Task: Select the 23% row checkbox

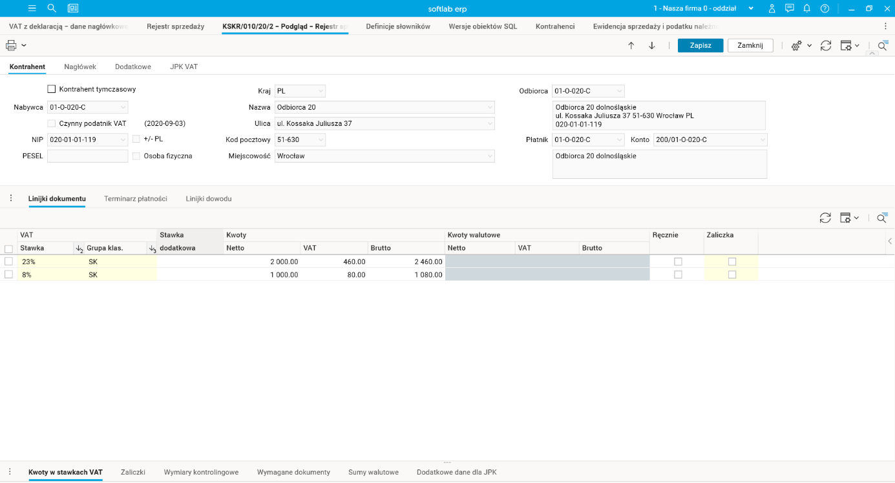Action: click(x=8, y=262)
